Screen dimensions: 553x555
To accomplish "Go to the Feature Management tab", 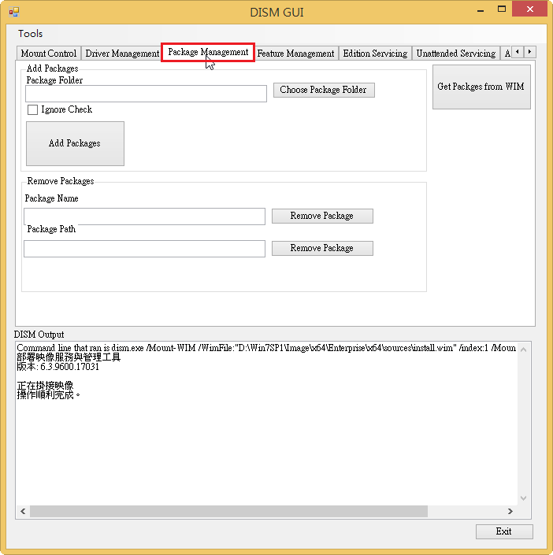I will (295, 54).
